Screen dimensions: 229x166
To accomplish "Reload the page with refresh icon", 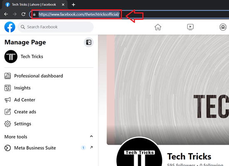I will (23, 14).
